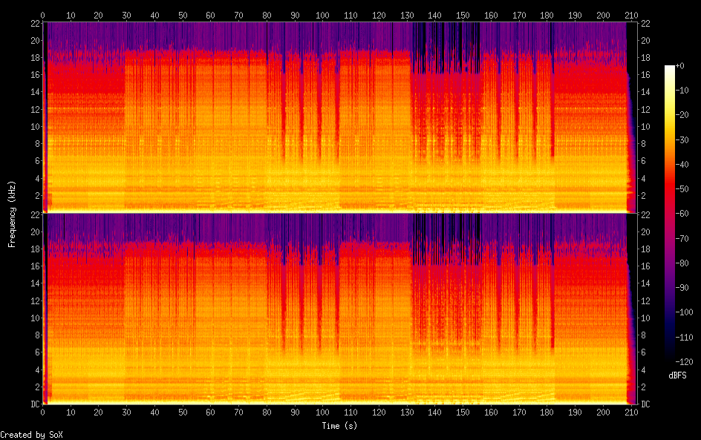This screenshot has width=701, height=440.
Task: Click the 210 tick on the bottom time axis
Action: pyautogui.click(x=630, y=412)
